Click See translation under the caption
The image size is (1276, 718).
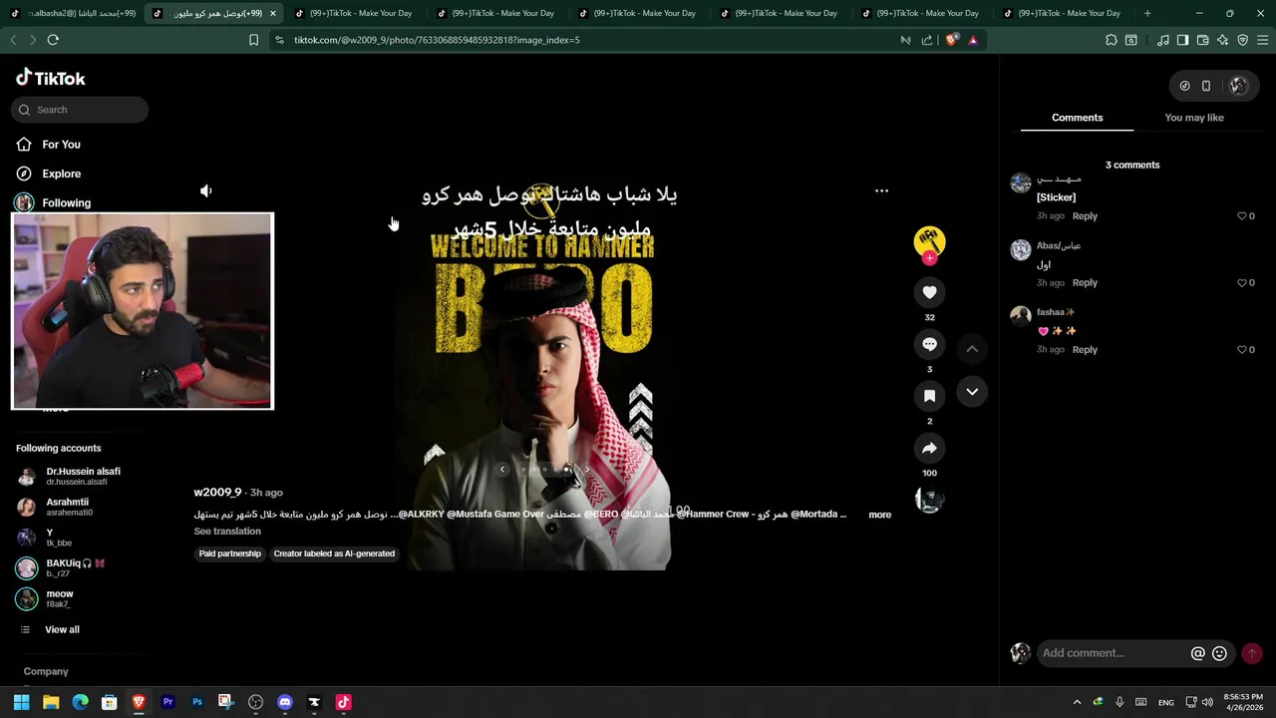pyautogui.click(x=227, y=532)
